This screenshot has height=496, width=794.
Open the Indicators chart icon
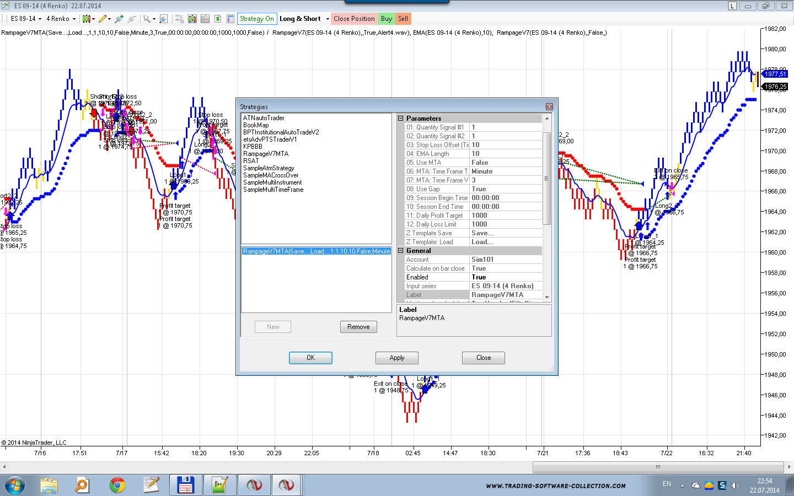pyautogui.click(x=205, y=19)
